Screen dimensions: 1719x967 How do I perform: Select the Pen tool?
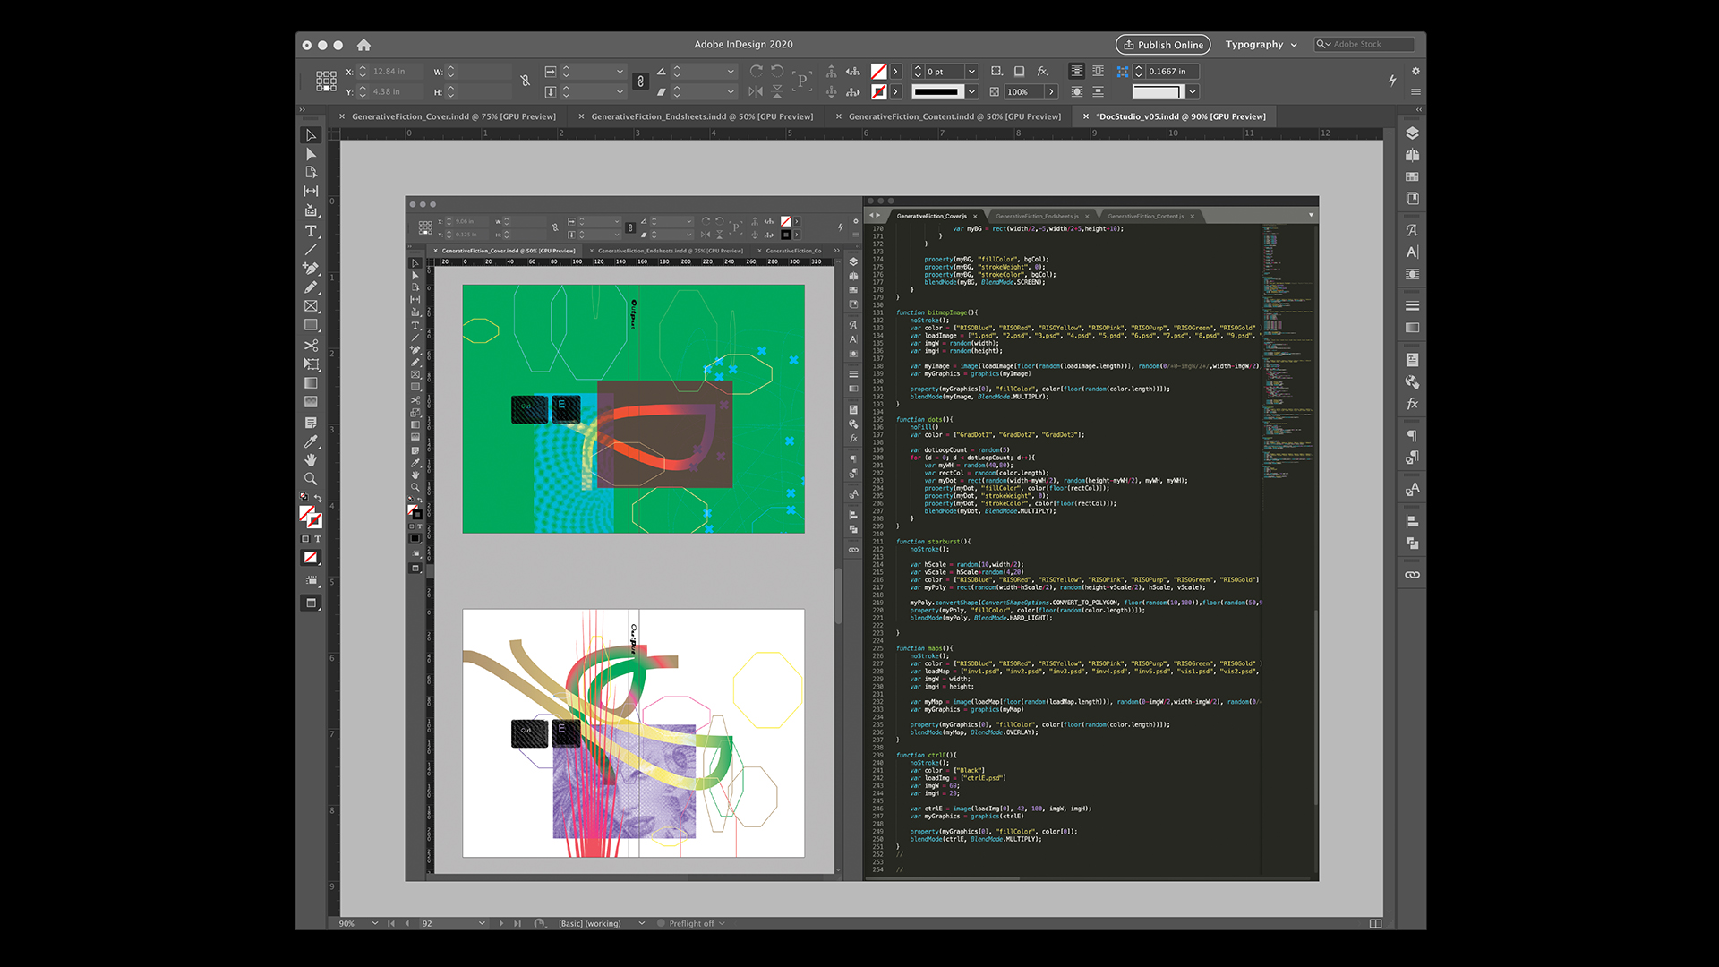[x=311, y=268]
